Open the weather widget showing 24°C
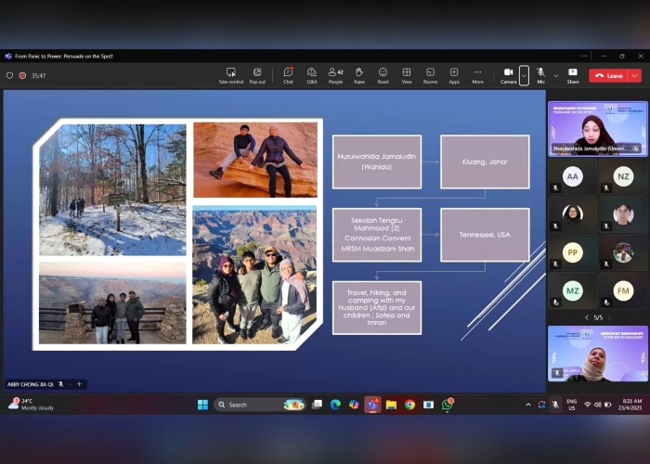Screen dimensions: 650x464 point(31,405)
